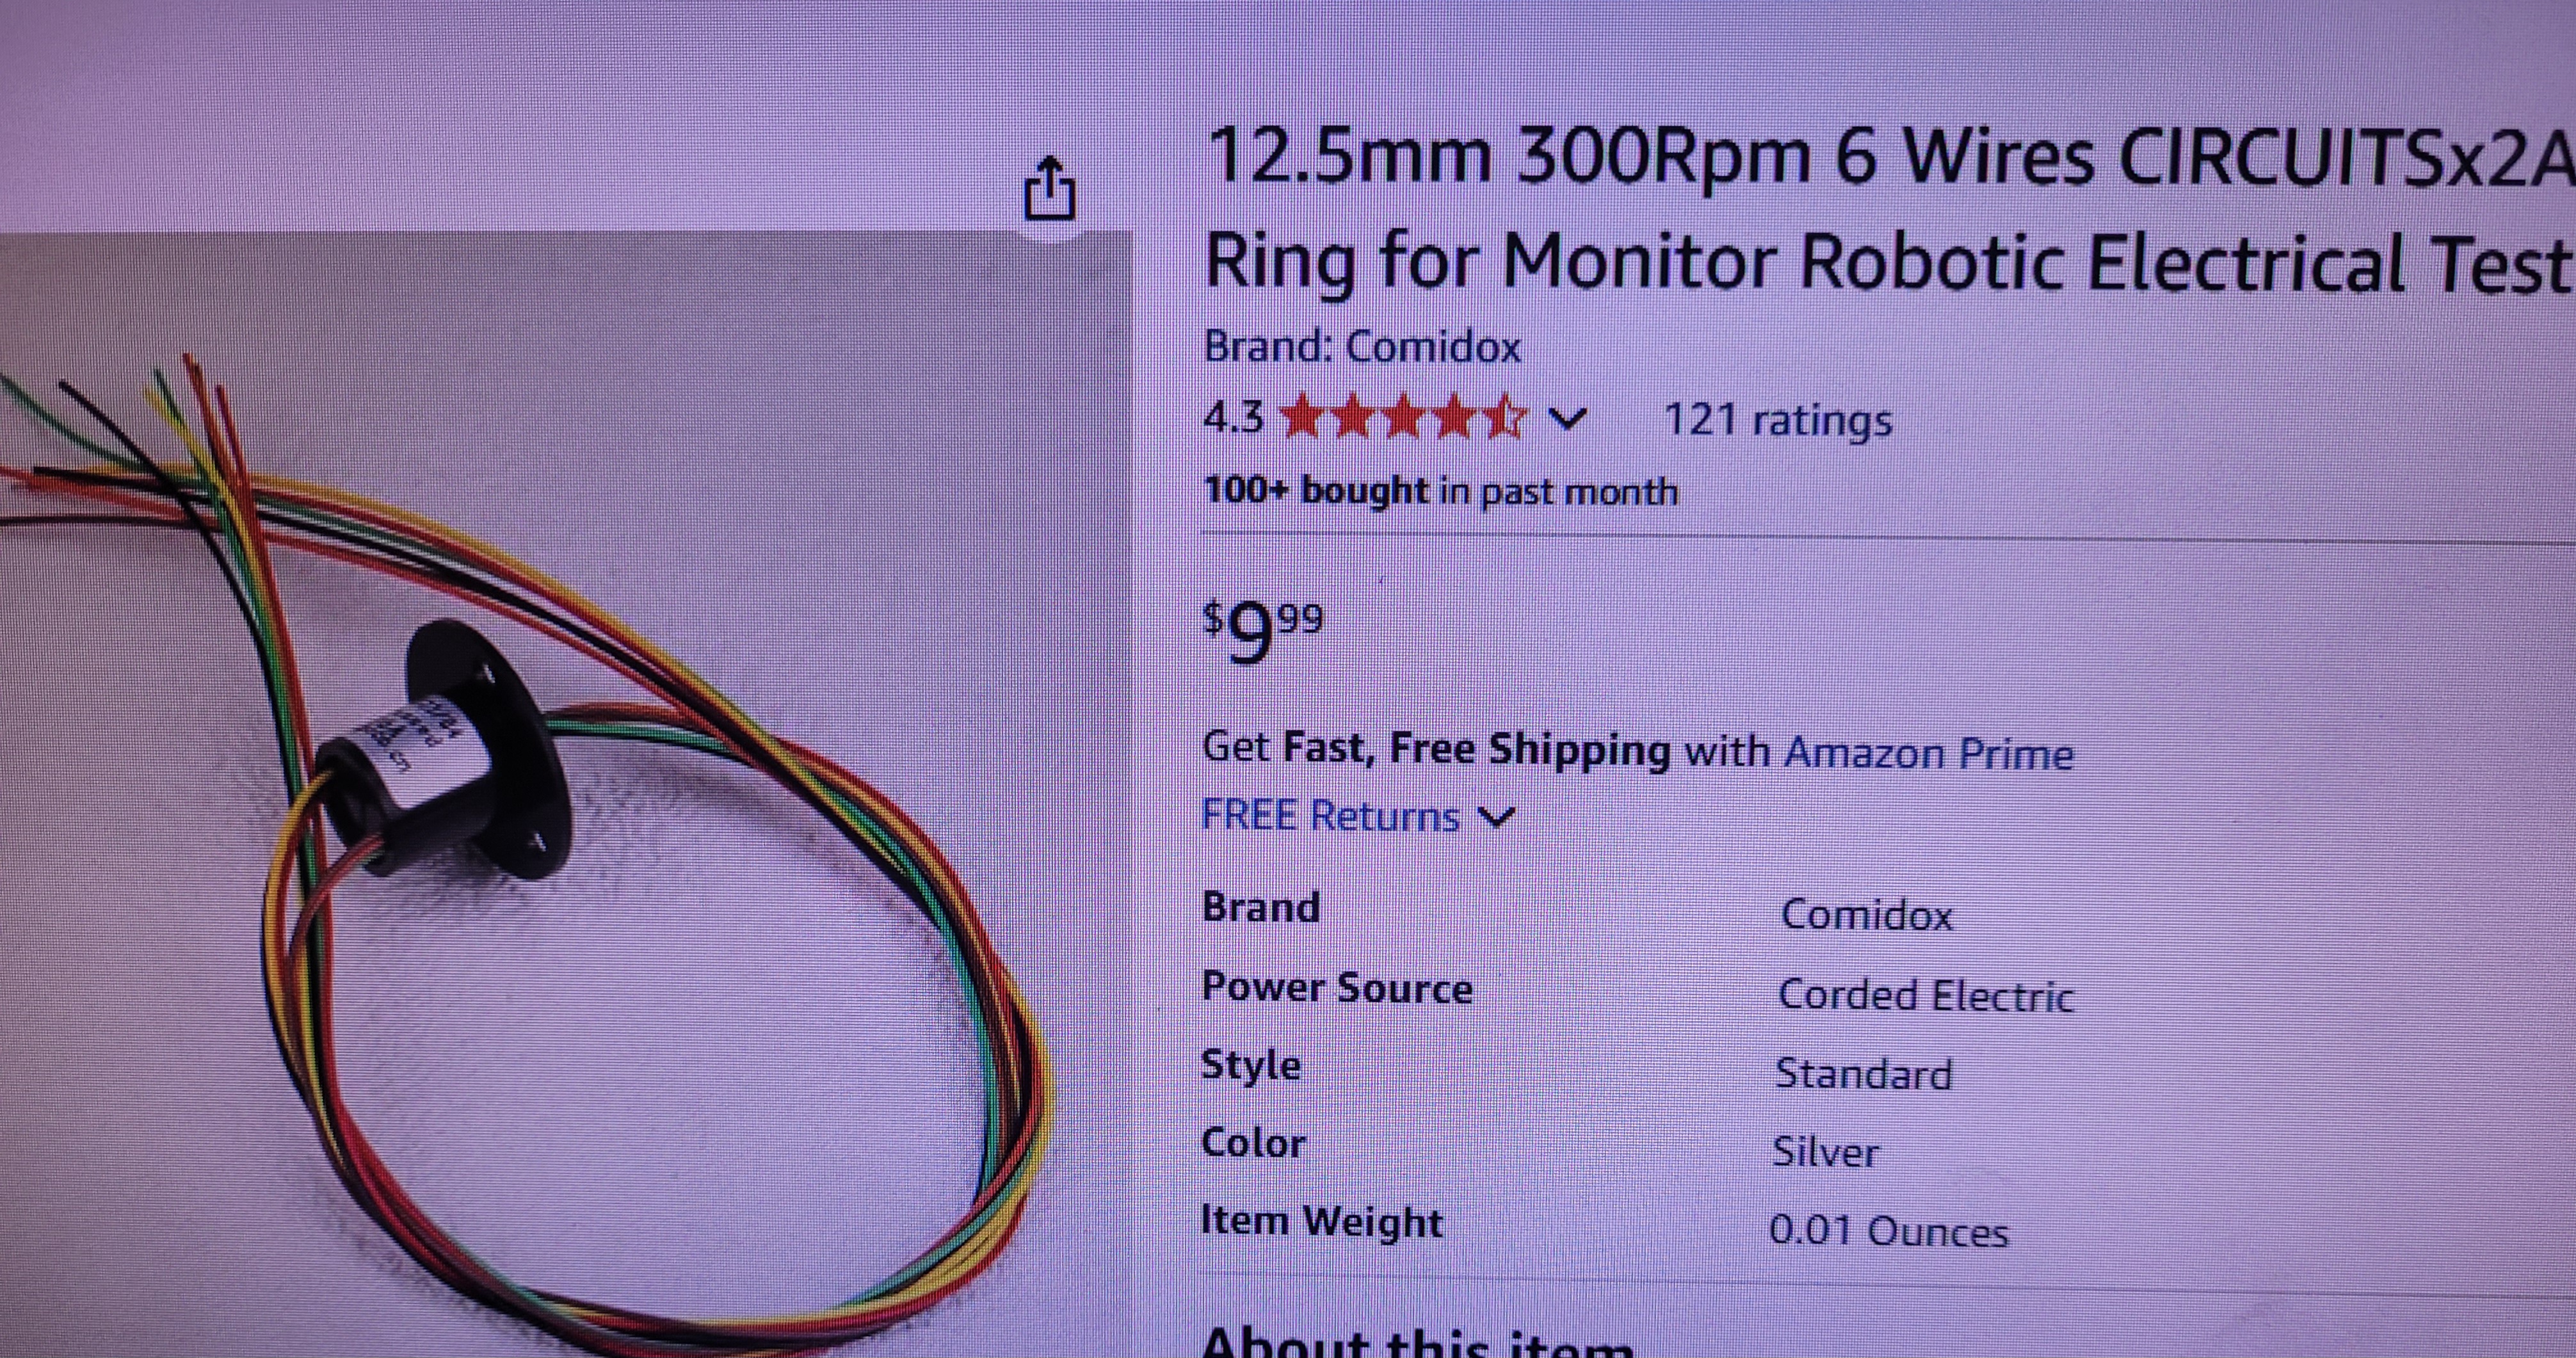Click the star rating icons
Viewport: 2576px width, 1358px height.
1404,418
